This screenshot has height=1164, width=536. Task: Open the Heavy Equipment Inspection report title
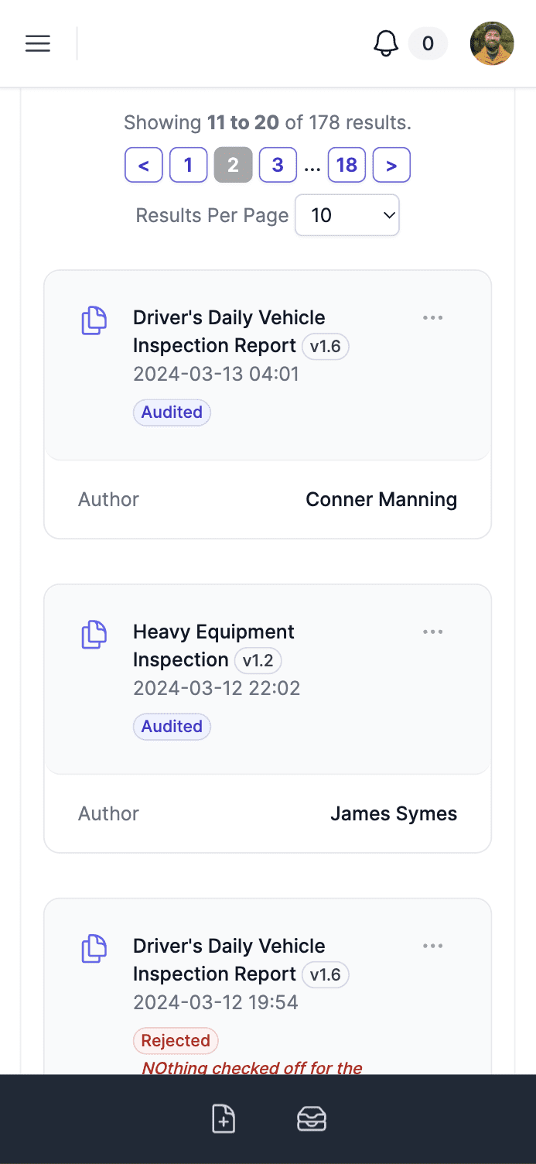[213, 645]
